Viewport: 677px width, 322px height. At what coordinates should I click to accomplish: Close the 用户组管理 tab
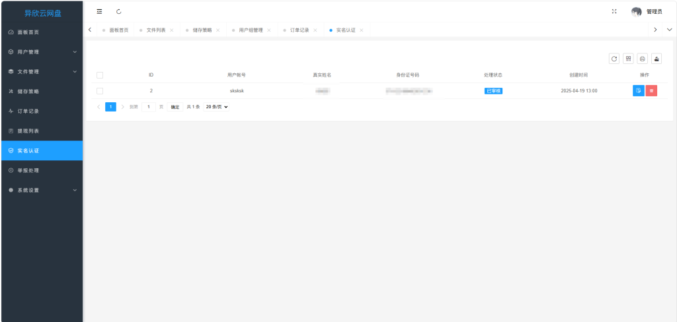point(268,30)
